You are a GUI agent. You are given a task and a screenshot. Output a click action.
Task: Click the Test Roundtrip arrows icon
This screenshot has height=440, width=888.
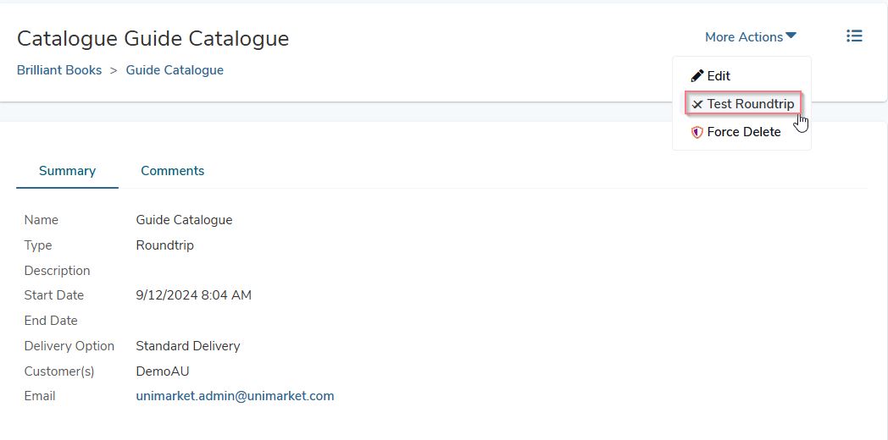tap(697, 104)
